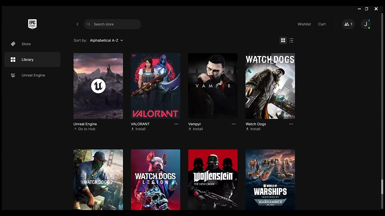Click Install under Vampyr
Viewport: 385px width, 216px height.
[198, 129]
